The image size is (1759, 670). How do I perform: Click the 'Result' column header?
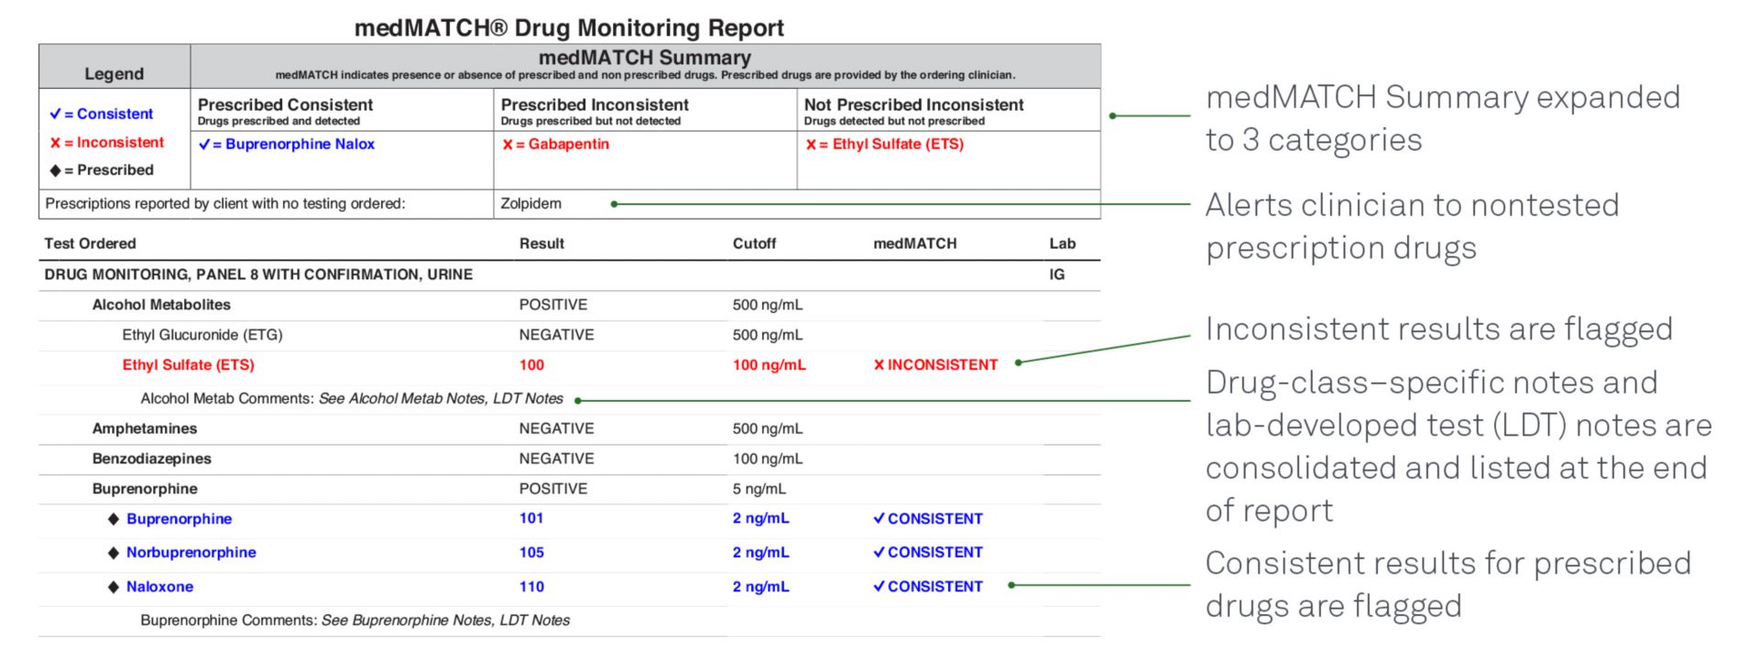[541, 243]
